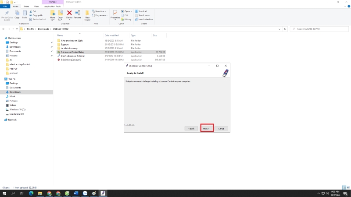This screenshot has height=197, width=351.
Task: Select the Support folder
Action: [x=64, y=45]
